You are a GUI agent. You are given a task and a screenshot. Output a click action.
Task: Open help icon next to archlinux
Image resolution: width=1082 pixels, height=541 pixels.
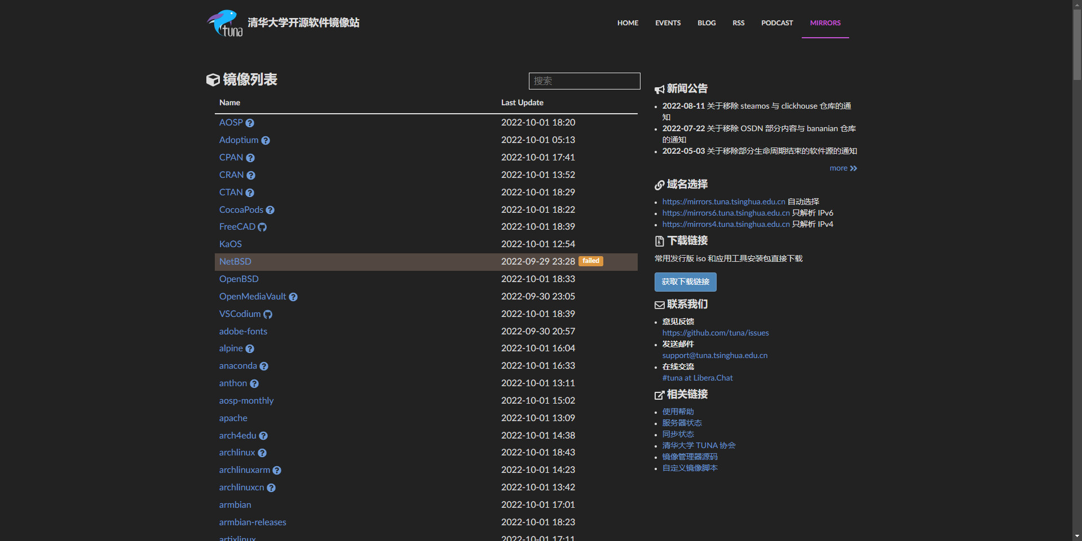tap(262, 453)
